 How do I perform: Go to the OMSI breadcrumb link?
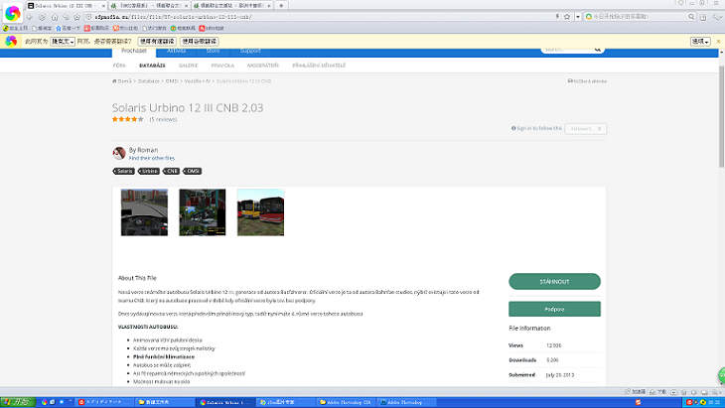tap(172, 81)
